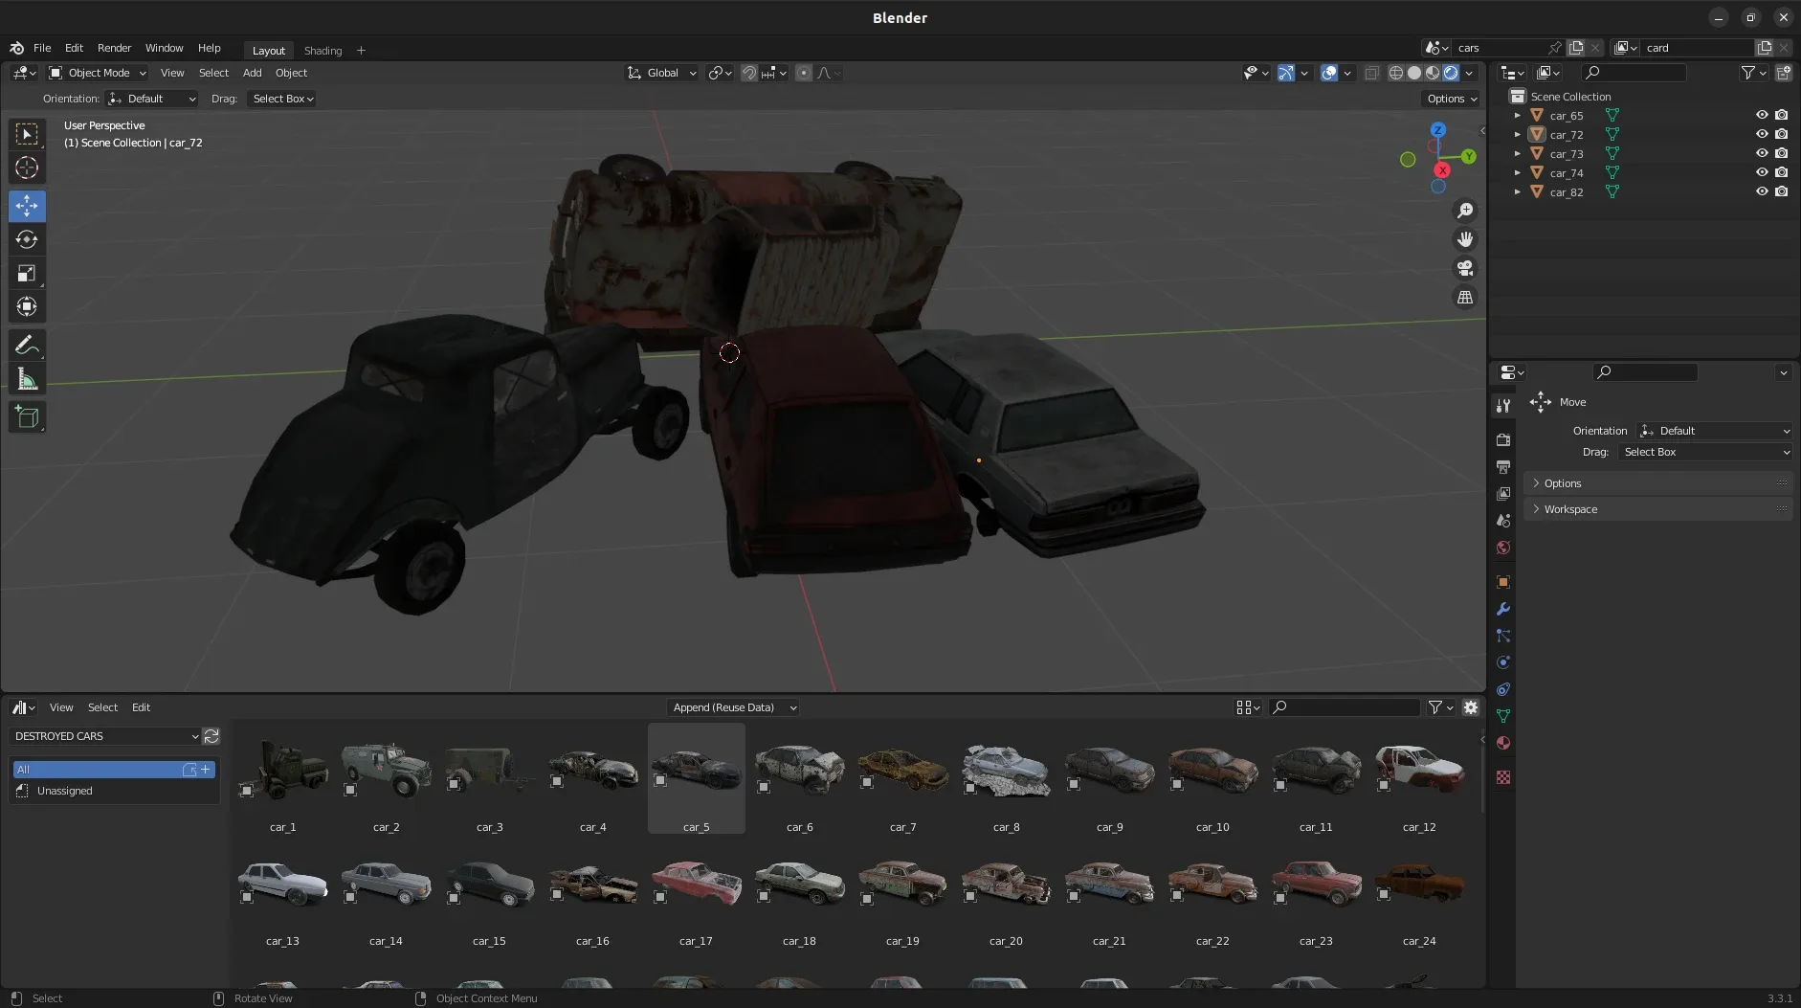1801x1008 pixels.
Task: Open the viewport Add menu
Action: point(252,73)
